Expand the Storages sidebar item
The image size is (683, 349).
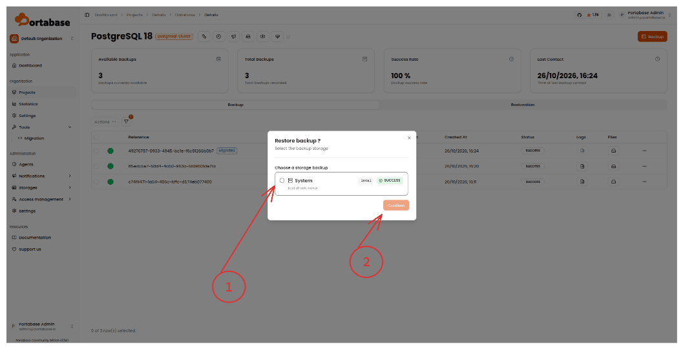click(x=42, y=188)
